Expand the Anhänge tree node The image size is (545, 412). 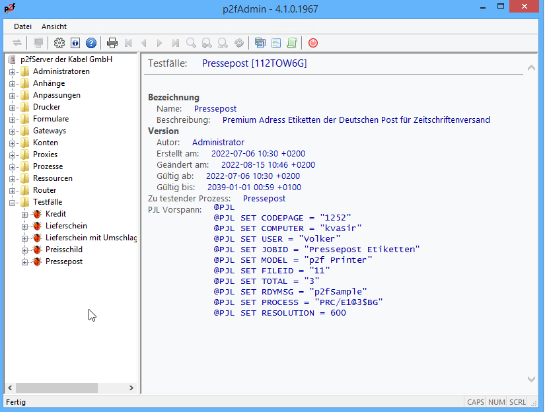[x=12, y=84]
